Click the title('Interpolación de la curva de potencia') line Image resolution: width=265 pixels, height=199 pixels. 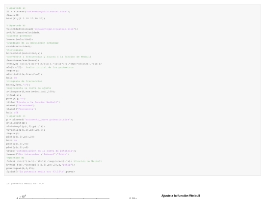pos(41,151)
